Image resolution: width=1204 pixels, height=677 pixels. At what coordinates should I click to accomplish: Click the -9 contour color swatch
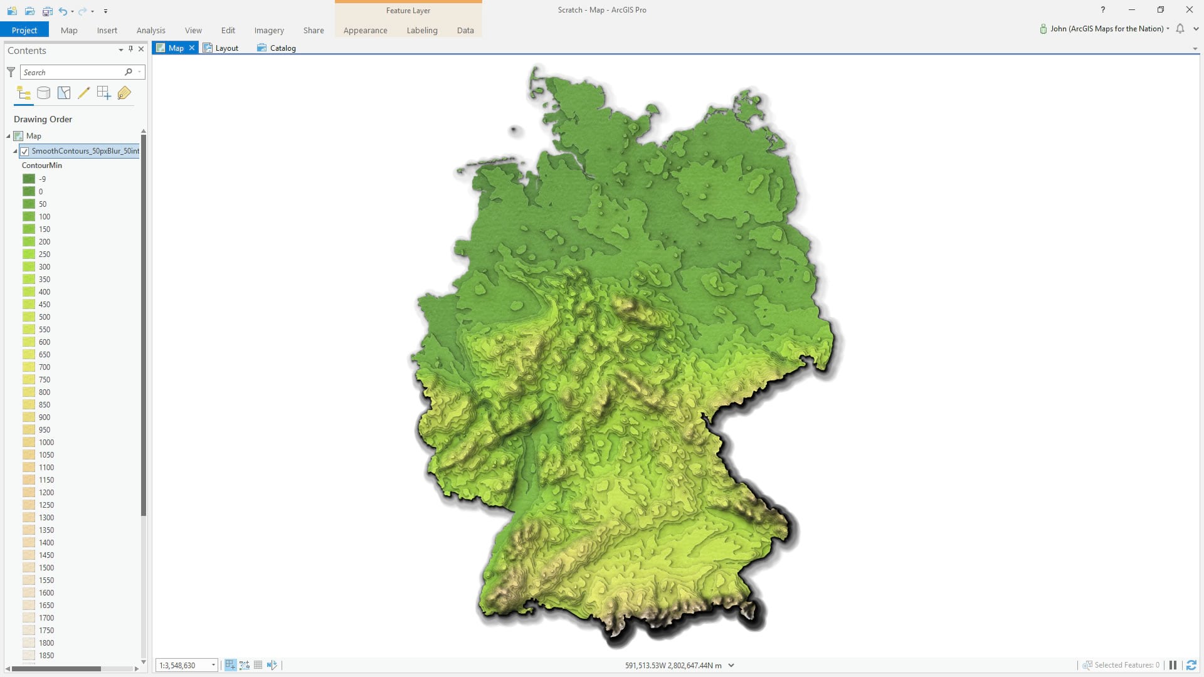coord(29,179)
